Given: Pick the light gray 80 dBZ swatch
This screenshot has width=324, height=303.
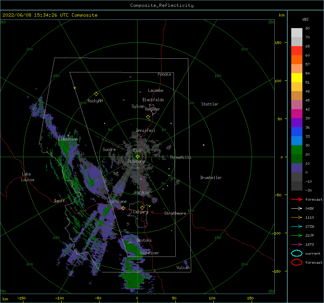Looking at the screenshot, I should (x=297, y=33).
